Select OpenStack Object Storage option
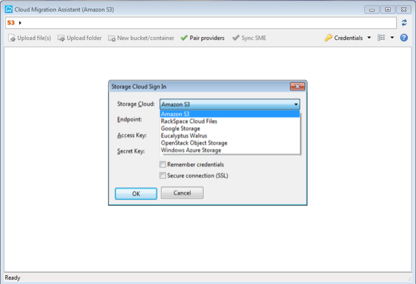The width and height of the screenshot is (416, 284). click(x=230, y=143)
